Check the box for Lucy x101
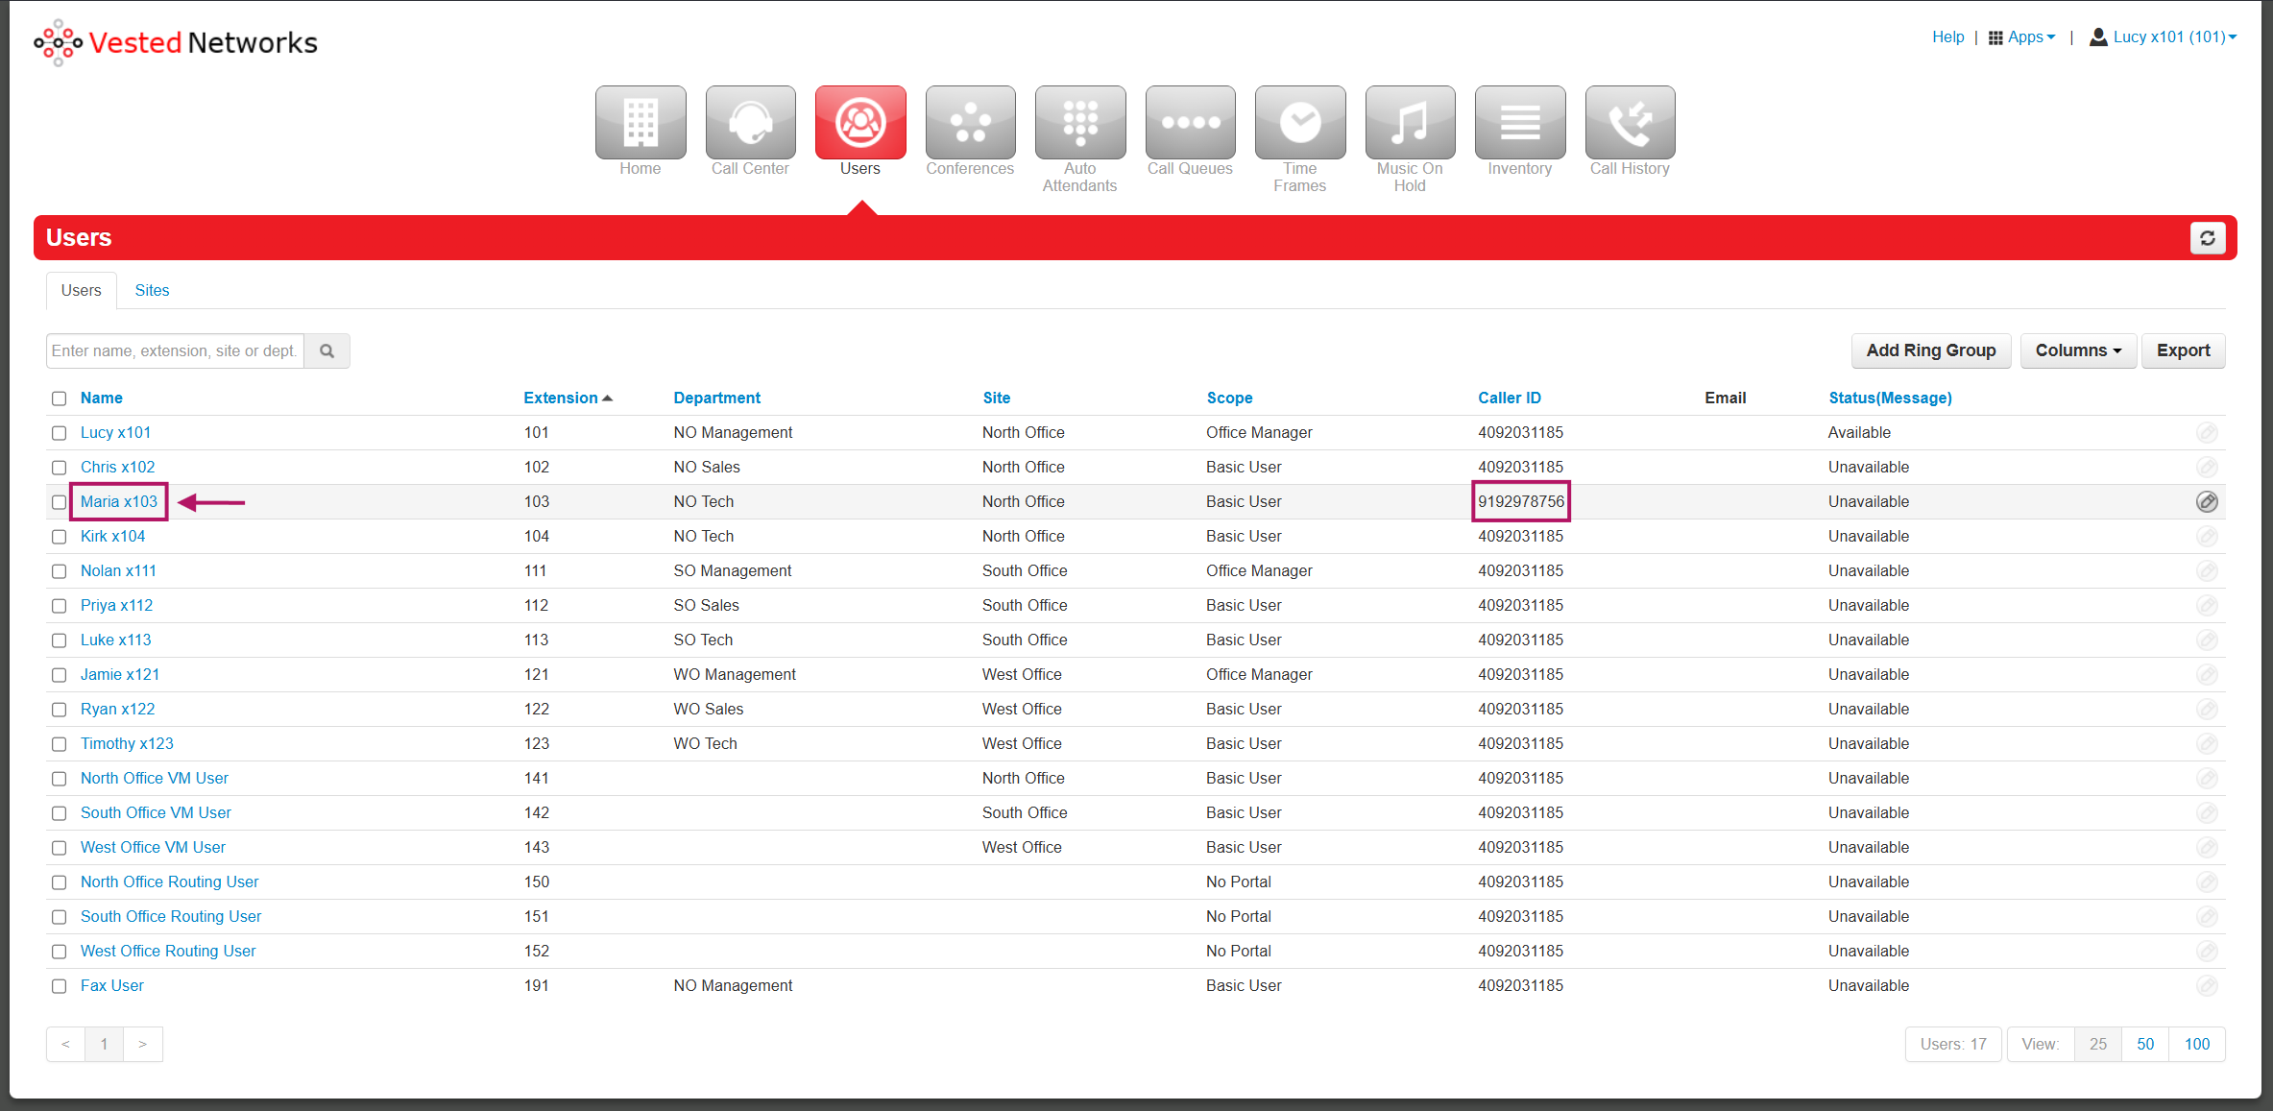Viewport: 2273px width, 1111px height. coord(60,433)
